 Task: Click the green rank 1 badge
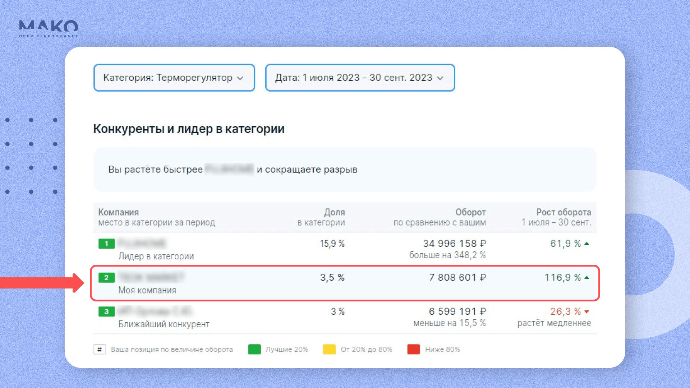tap(106, 244)
